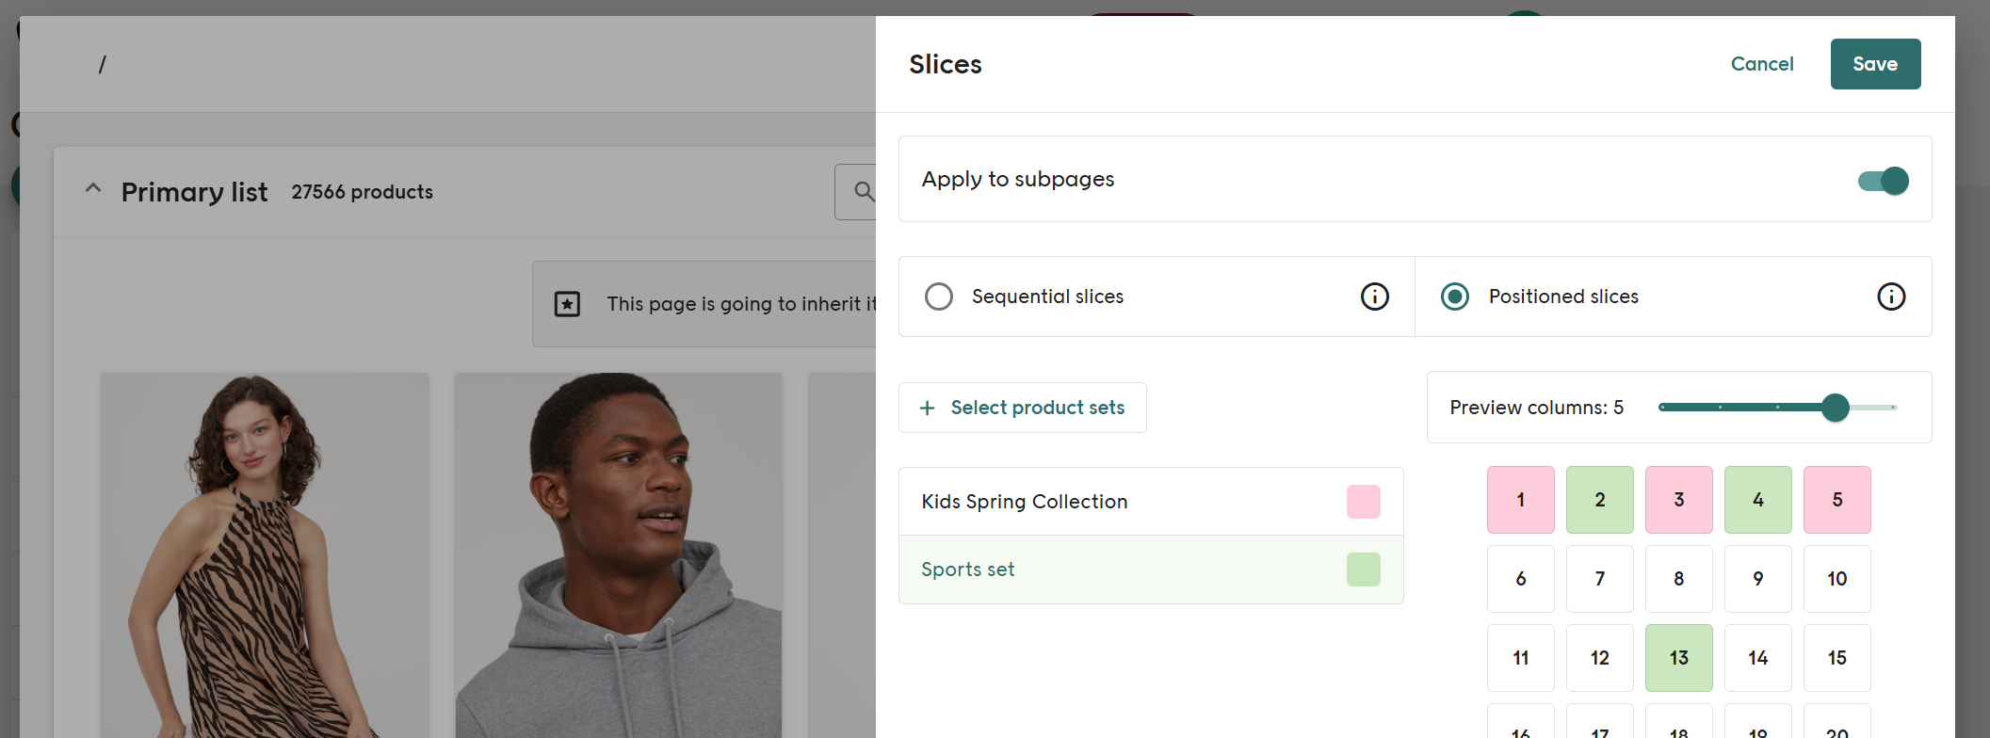The width and height of the screenshot is (1990, 738).
Task: Select the Sequential slices radio button
Action: (939, 297)
